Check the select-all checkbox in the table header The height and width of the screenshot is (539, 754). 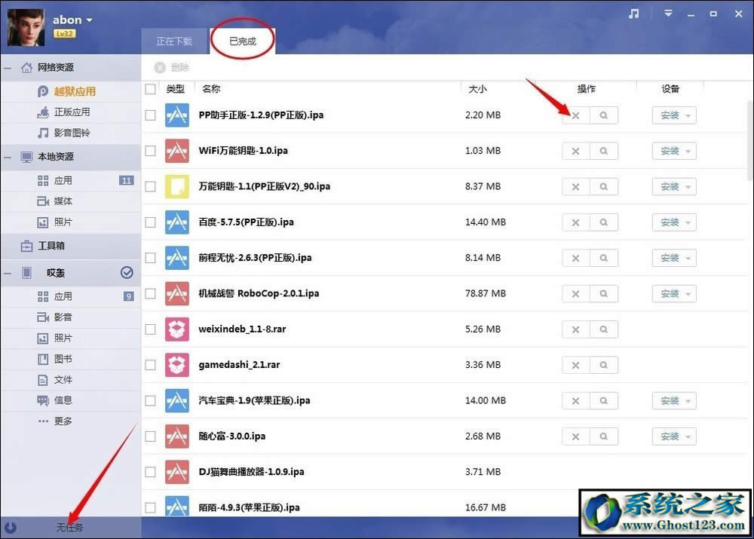[x=151, y=89]
